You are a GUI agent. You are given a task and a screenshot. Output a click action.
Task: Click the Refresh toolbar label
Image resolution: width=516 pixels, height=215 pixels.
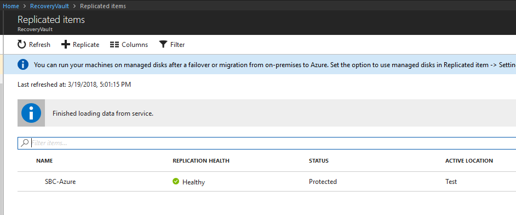[x=39, y=45]
